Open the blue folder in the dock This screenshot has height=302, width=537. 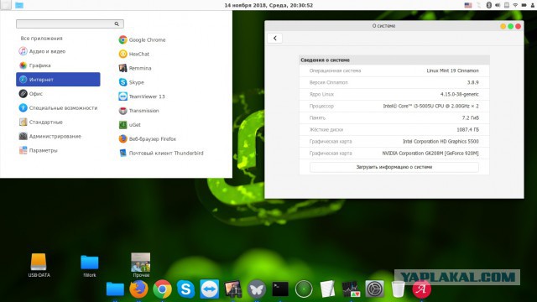(x=115, y=289)
